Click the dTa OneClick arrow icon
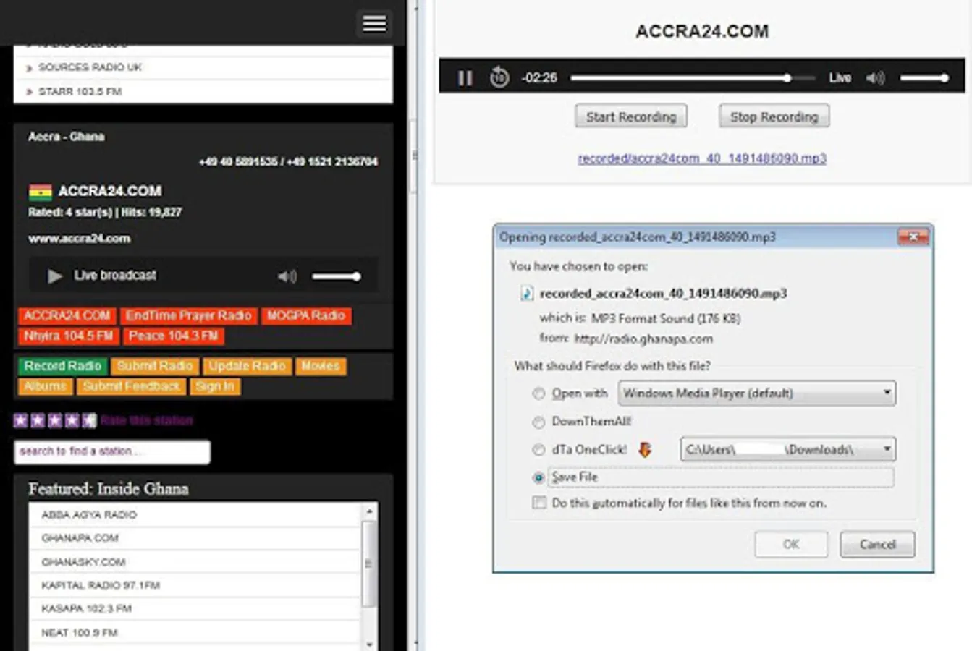 (645, 450)
